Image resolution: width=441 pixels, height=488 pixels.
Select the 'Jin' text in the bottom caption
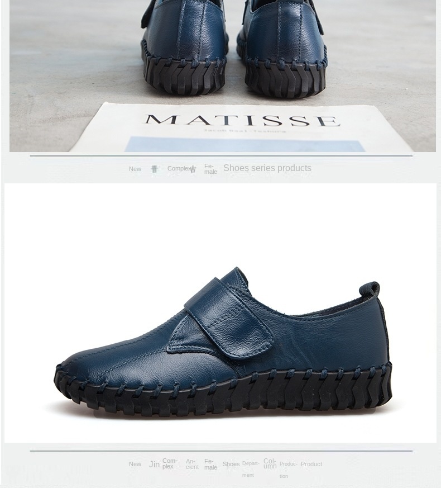click(x=154, y=465)
